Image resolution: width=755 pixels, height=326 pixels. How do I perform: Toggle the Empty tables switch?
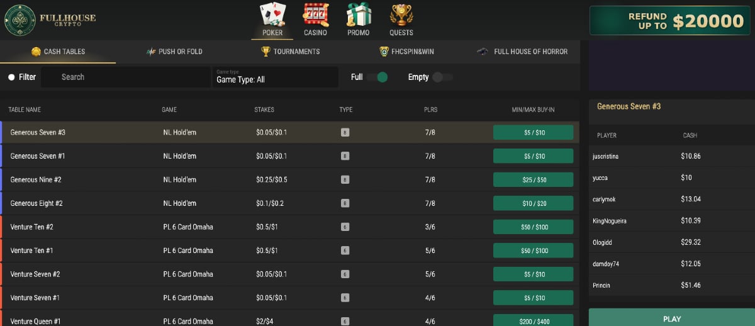click(442, 77)
